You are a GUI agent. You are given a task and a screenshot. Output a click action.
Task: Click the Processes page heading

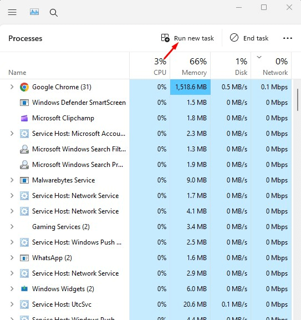[25, 38]
